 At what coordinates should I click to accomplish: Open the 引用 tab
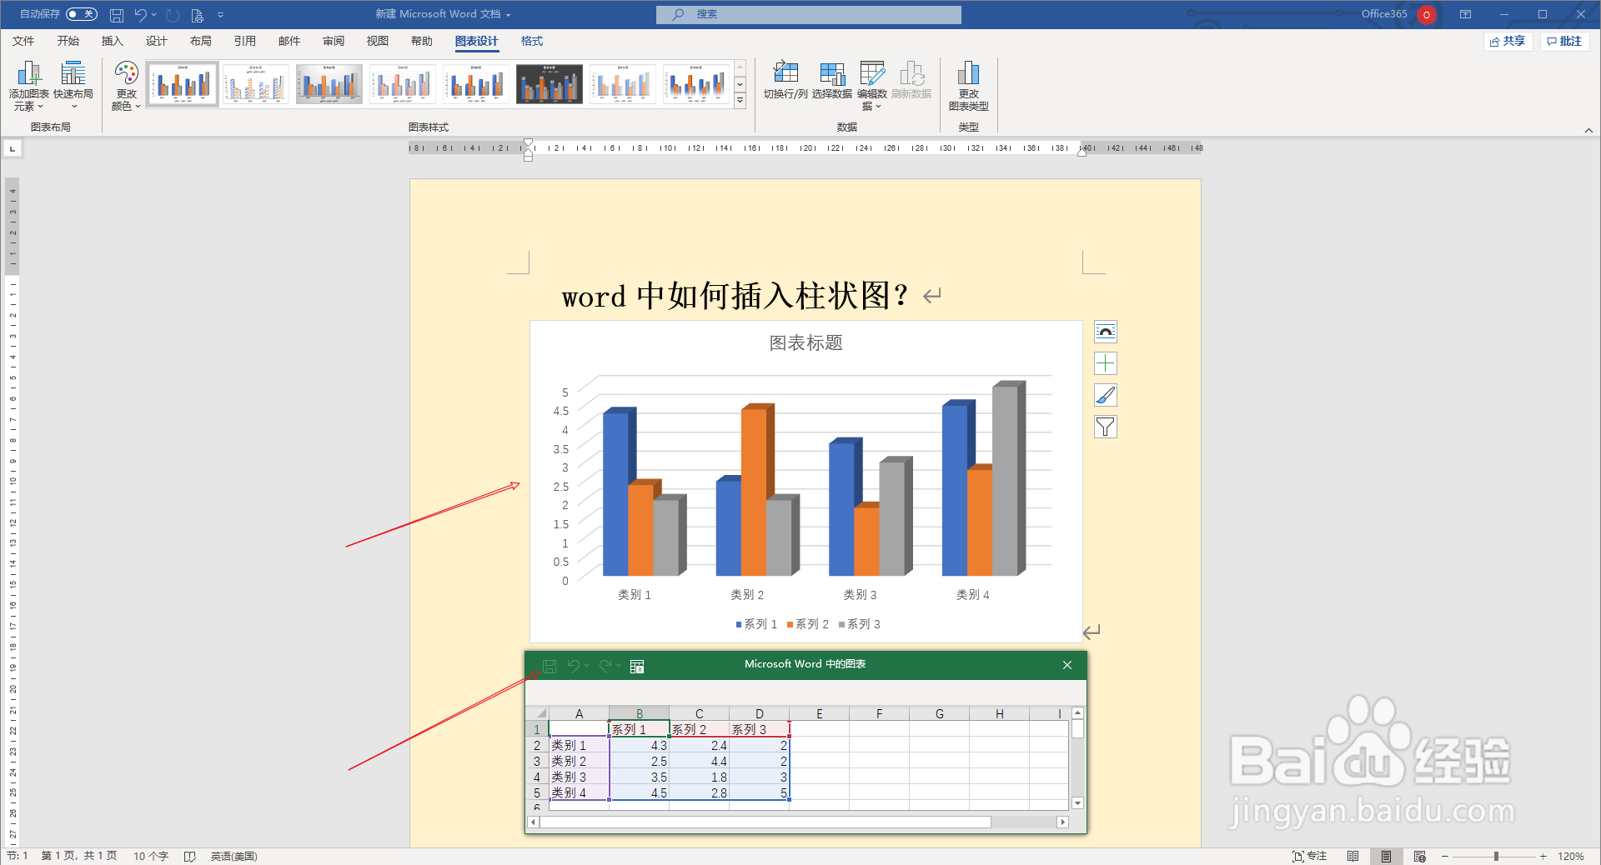(244, 41)
